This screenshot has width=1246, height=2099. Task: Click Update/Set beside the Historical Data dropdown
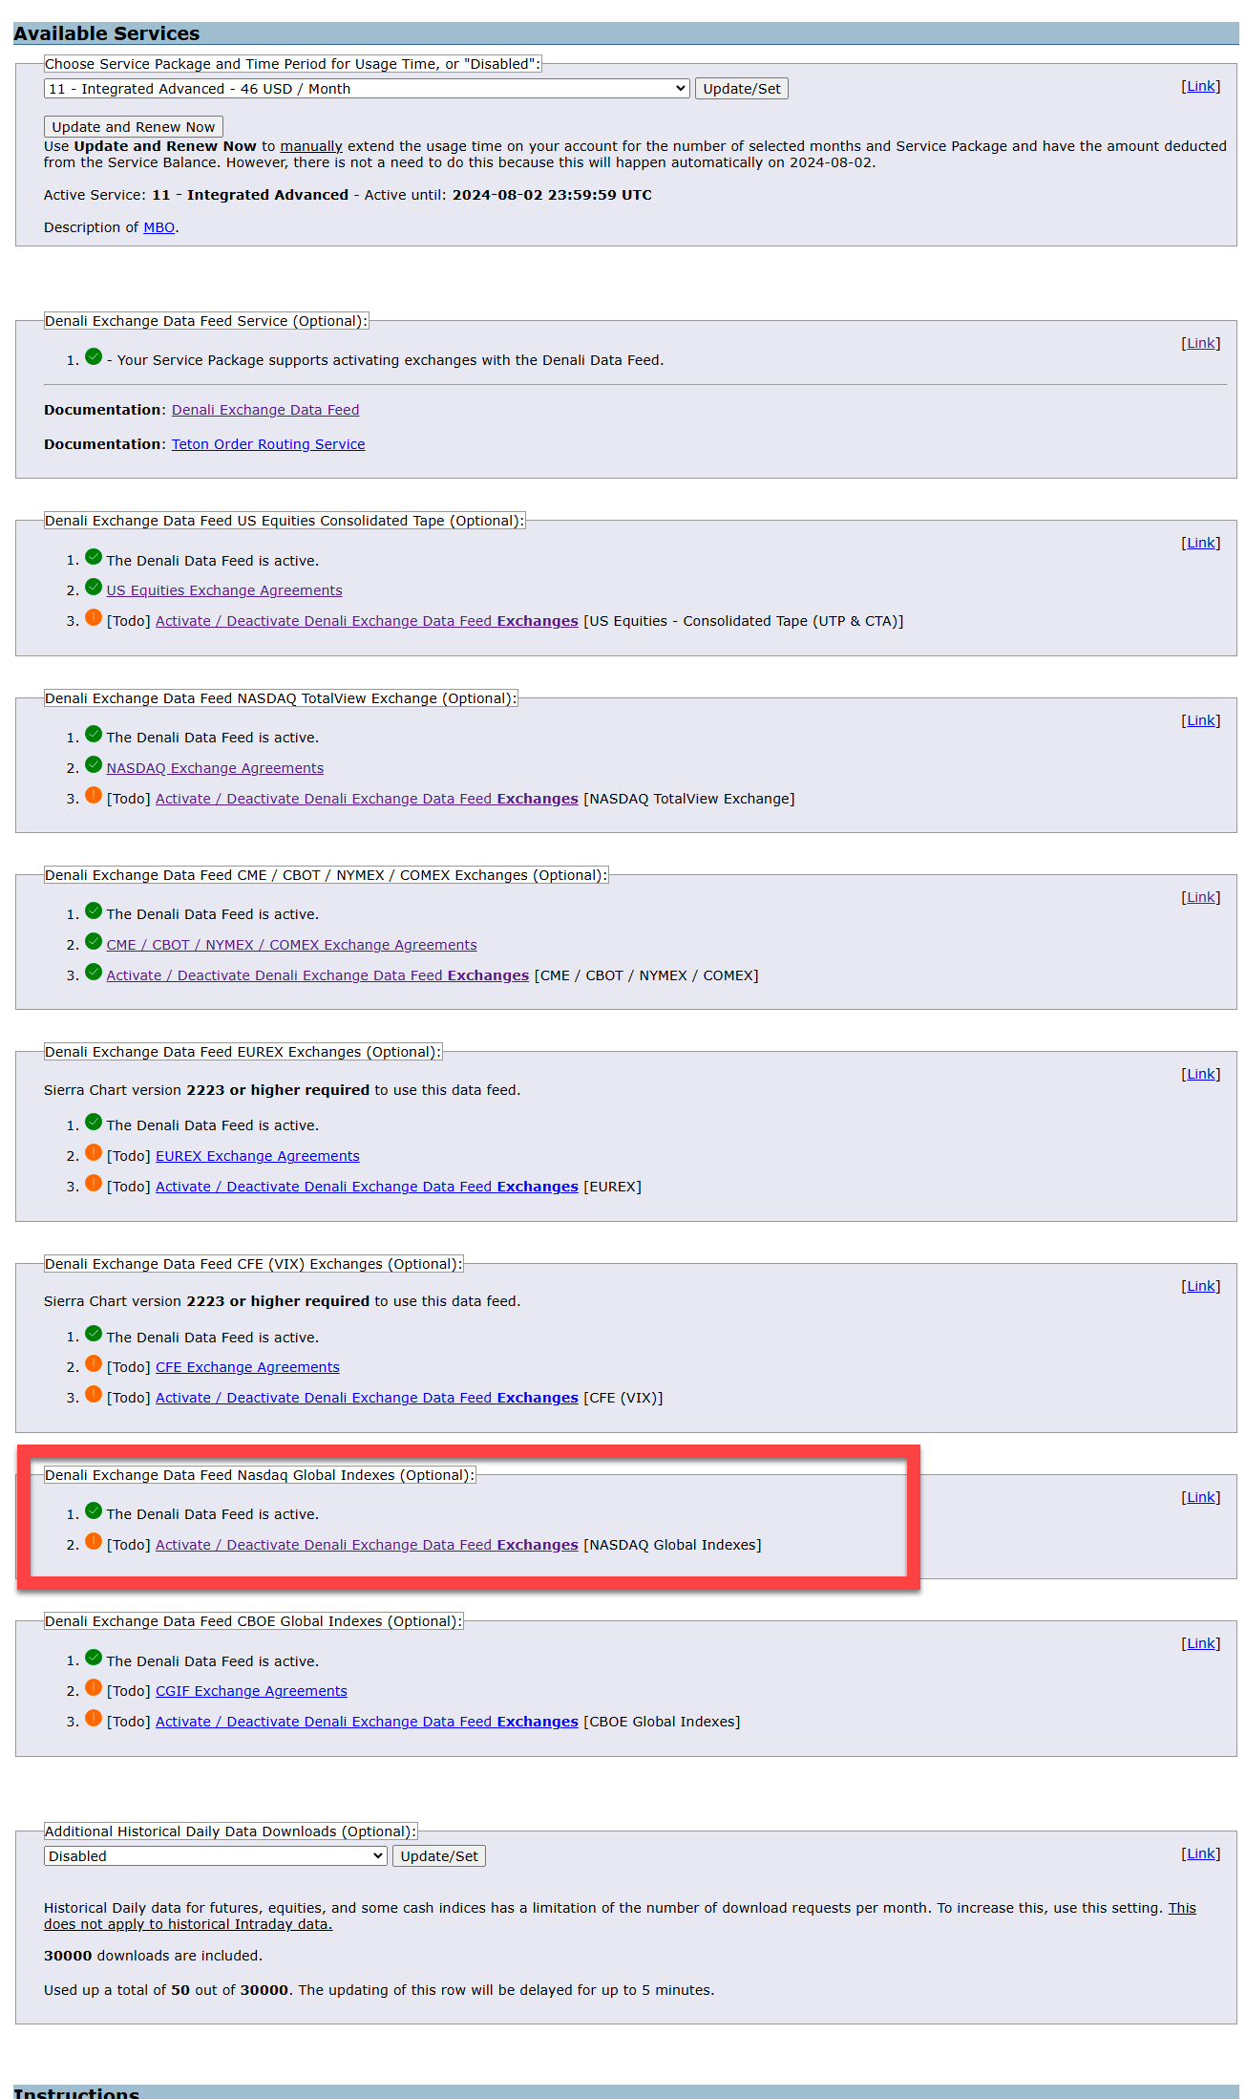coord(439,1856)
